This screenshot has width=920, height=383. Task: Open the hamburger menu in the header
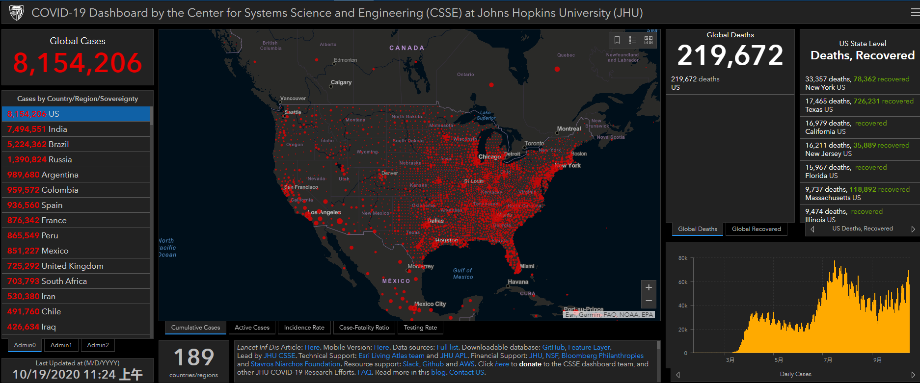[x=915, y=13]
